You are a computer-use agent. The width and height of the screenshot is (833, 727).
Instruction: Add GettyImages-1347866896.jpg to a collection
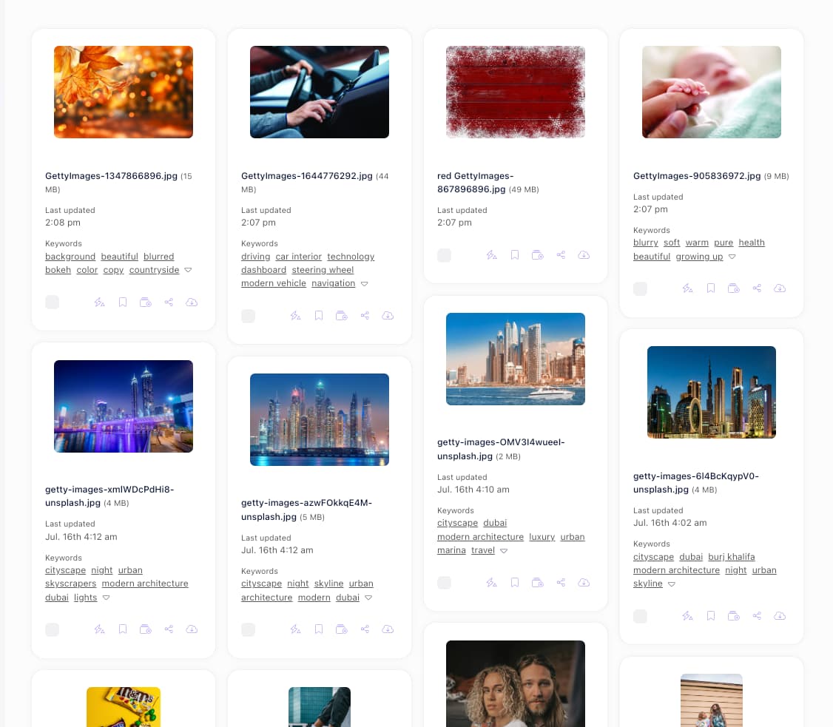click(146, 302)
